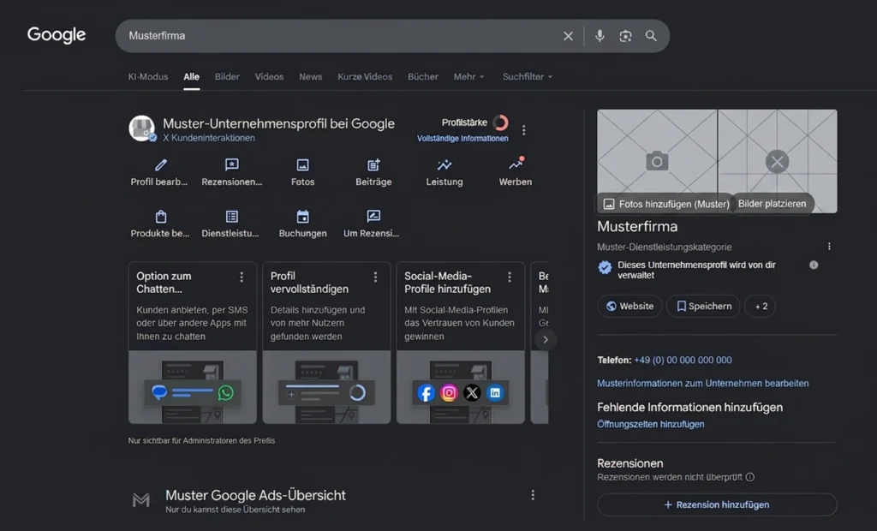
Task: Open Profil vervollständigen card image
Action: (x=326, y=387)
